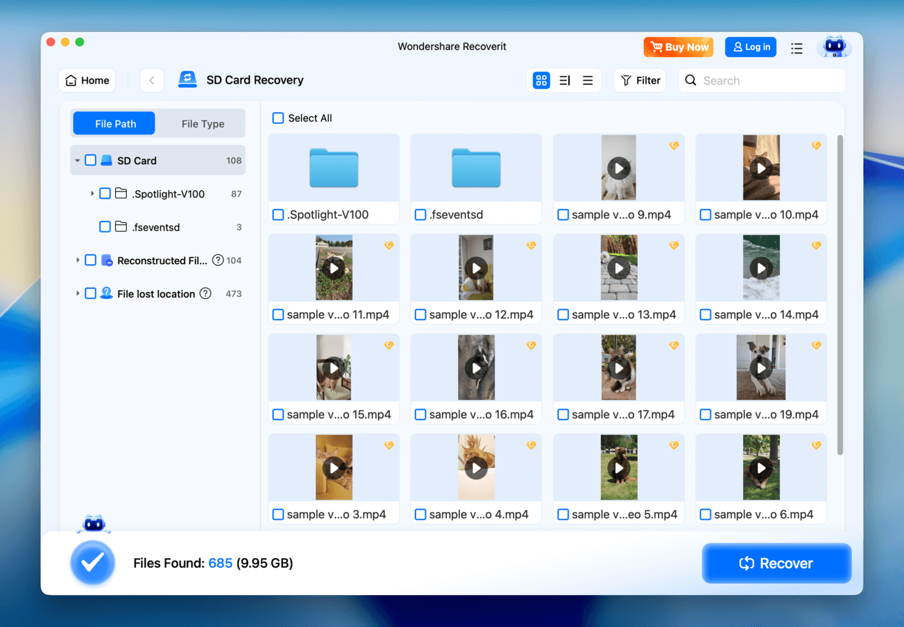The width and height of the screenshot is (904, 627).
Task: Click the search magnifier icon
Action: (690, 80)
